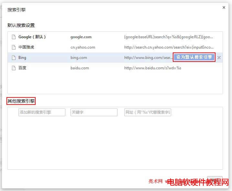This screenshot has width=232, height=191.
Task: Click the page icon beside Google
Action: (x=14, y=37)
